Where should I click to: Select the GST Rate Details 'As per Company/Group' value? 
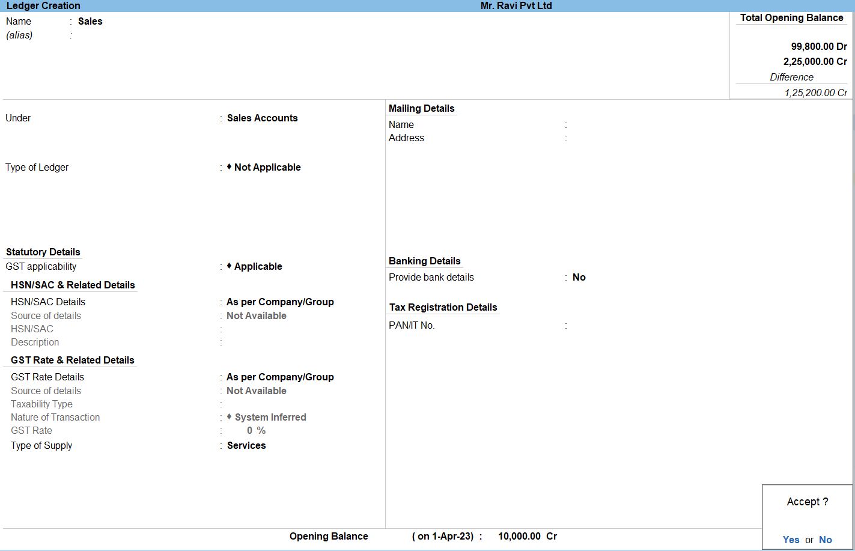(x=280, y=377)
